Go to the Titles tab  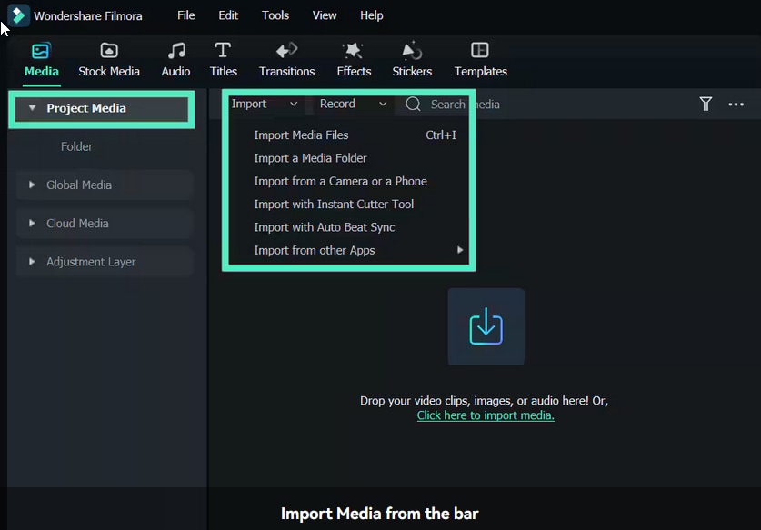(224, 60)
